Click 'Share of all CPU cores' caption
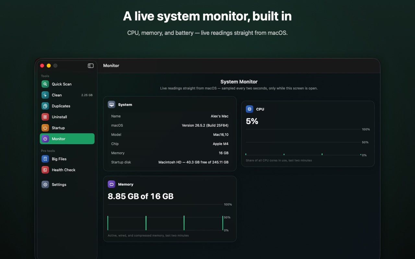Image resolution: width=415 pixels, height=259 pixels. [279, 160]
